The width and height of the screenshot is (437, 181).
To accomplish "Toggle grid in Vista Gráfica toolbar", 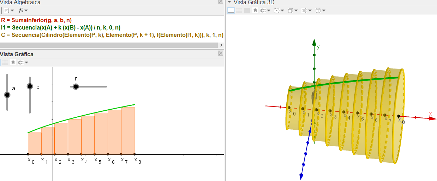I will coord(5,63).
